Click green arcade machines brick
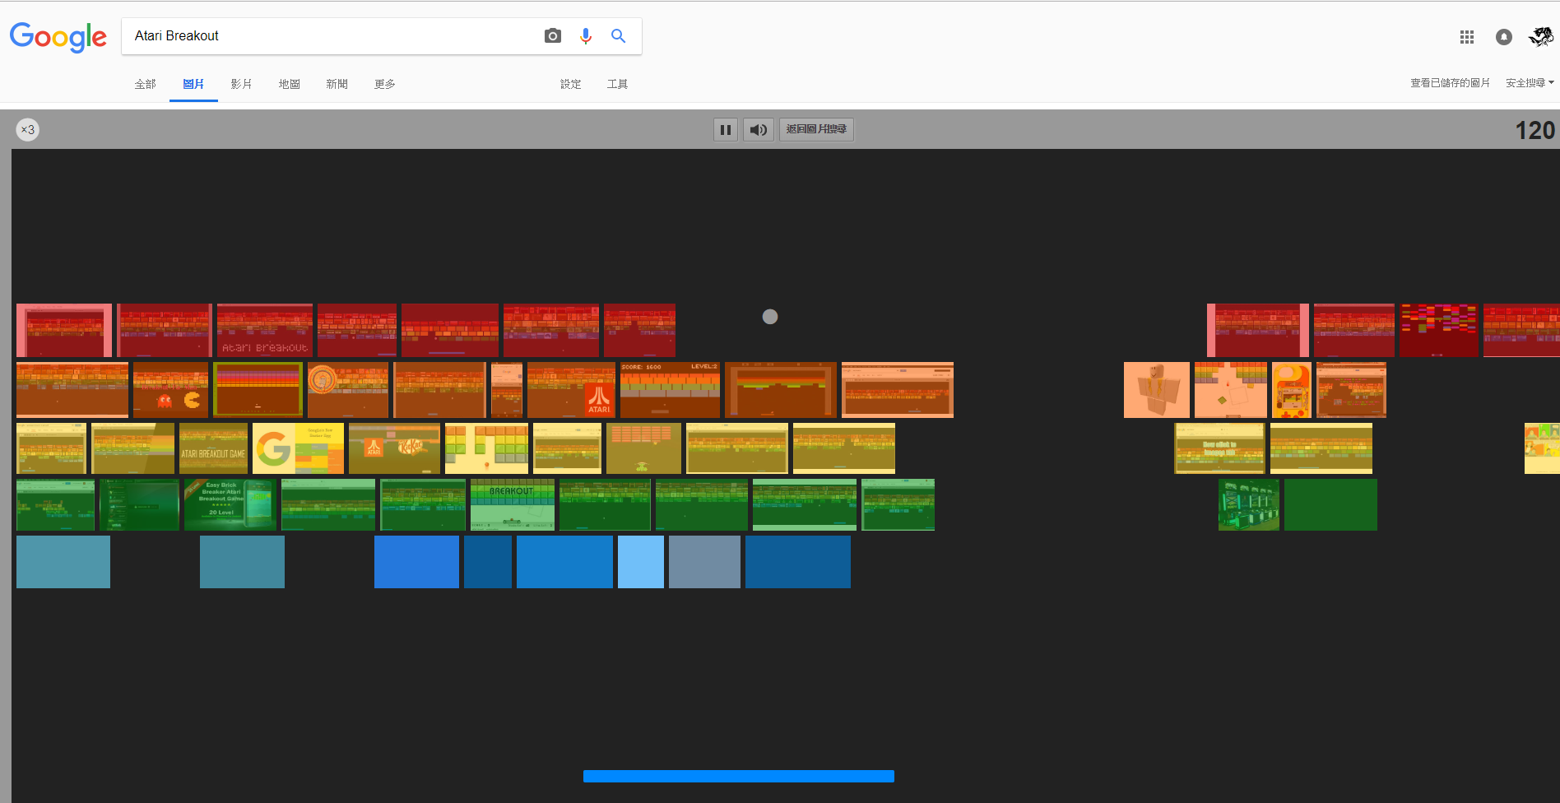Image resolution: width=1560 pixels, height=803 pixels. coord(1249,504)
